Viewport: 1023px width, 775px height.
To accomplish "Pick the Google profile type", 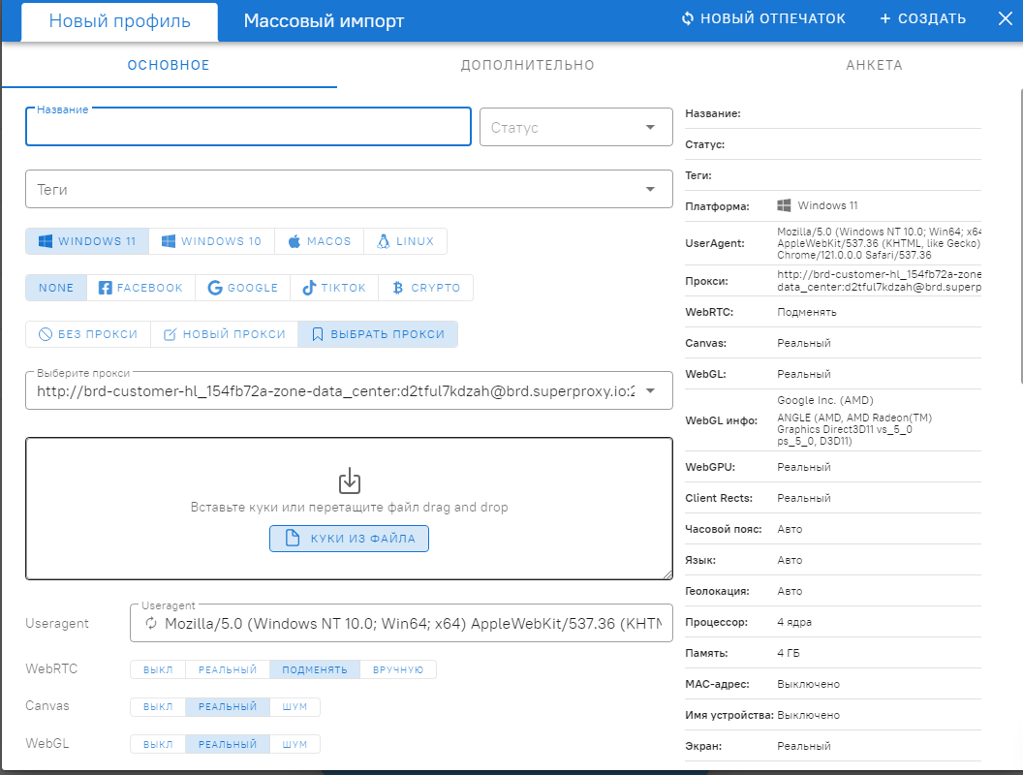I will [242, 288].
